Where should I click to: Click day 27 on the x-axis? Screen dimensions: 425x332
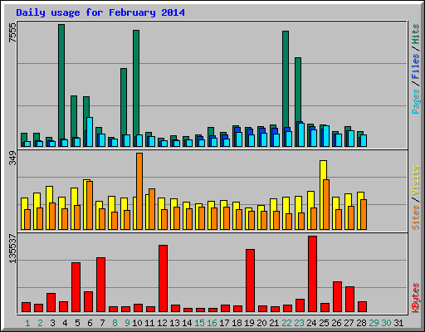(x=349, y=323)
